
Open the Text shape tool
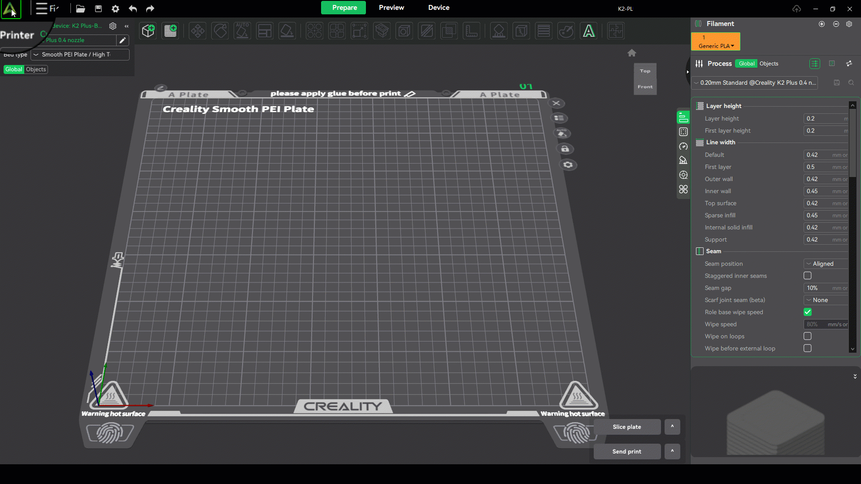[x=589, y=31]
